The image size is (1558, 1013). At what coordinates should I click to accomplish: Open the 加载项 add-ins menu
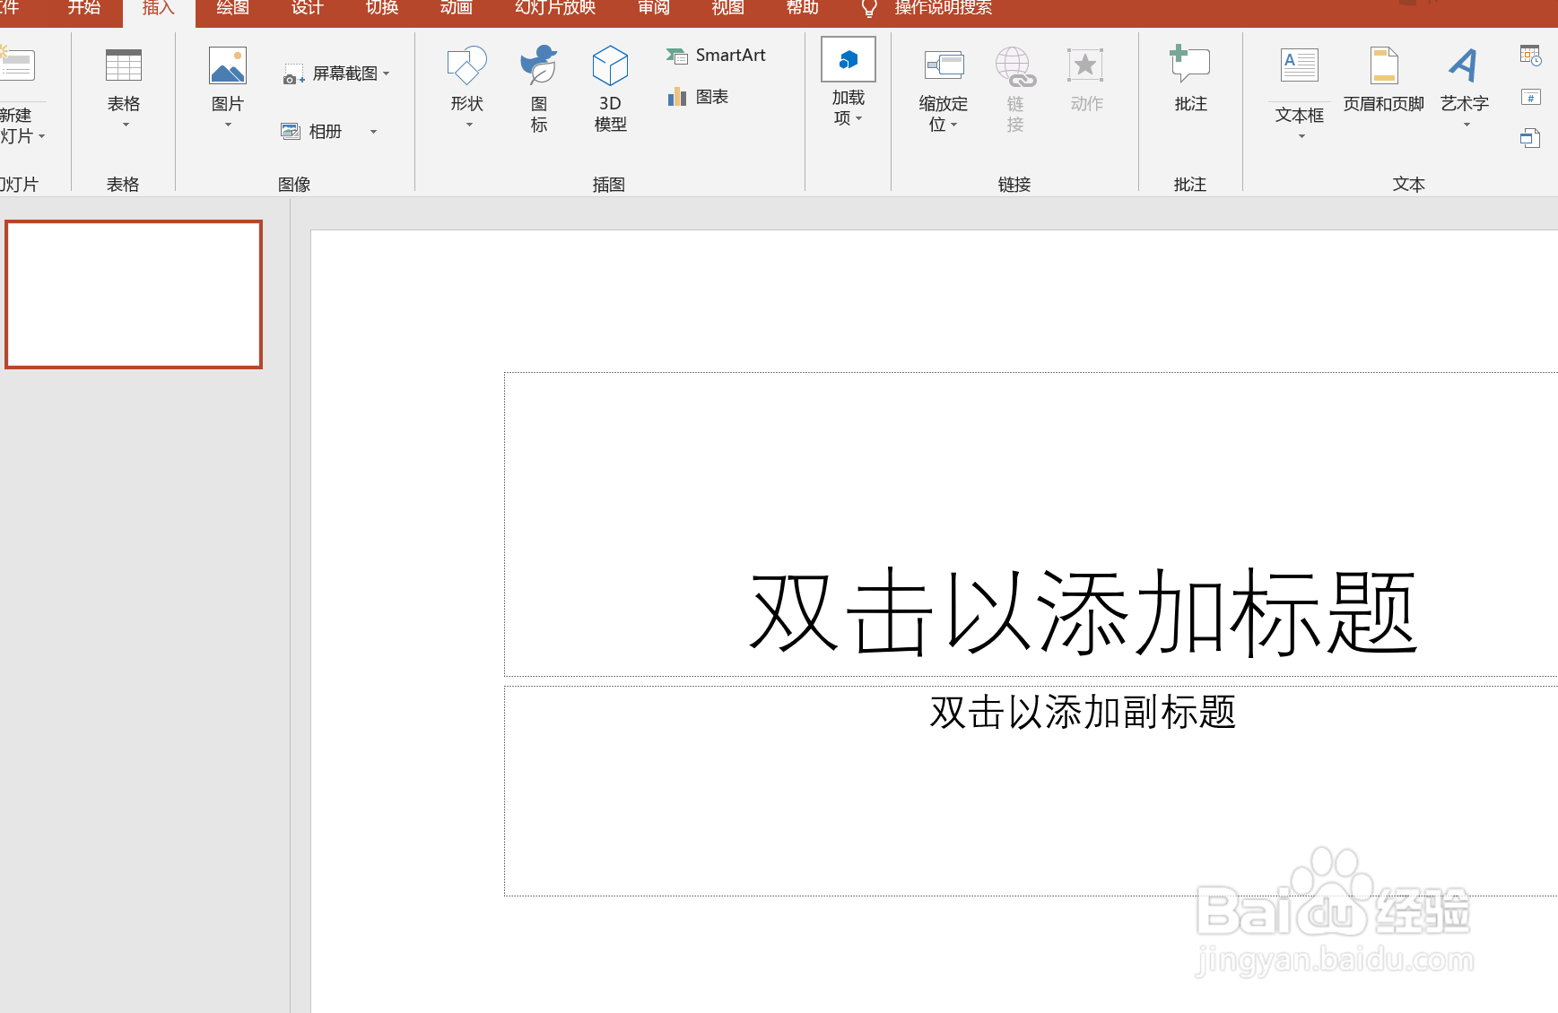(x=847, y=85)
